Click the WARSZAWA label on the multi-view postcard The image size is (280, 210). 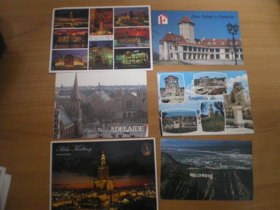[101, 38]
